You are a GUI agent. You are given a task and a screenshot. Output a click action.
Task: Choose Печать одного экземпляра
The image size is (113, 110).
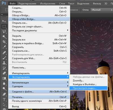pos(39,101)
